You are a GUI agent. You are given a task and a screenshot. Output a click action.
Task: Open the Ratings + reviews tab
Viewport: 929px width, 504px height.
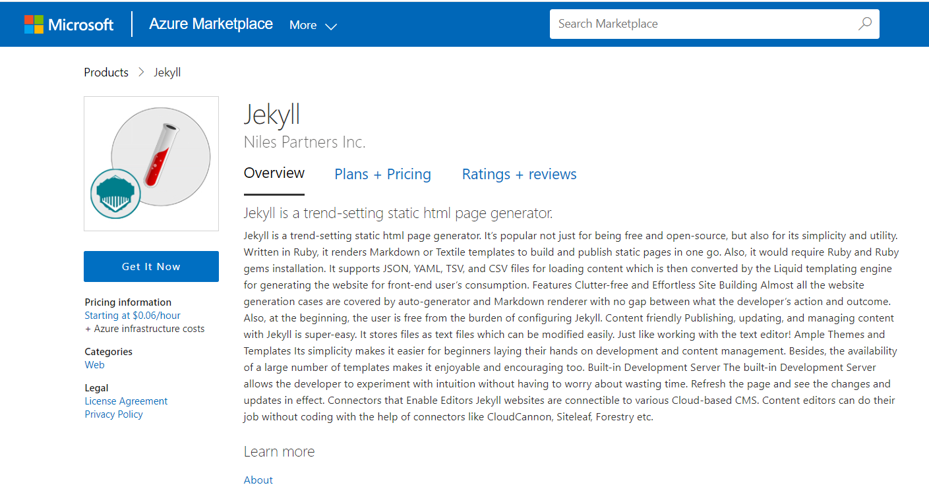pos(519,174)
